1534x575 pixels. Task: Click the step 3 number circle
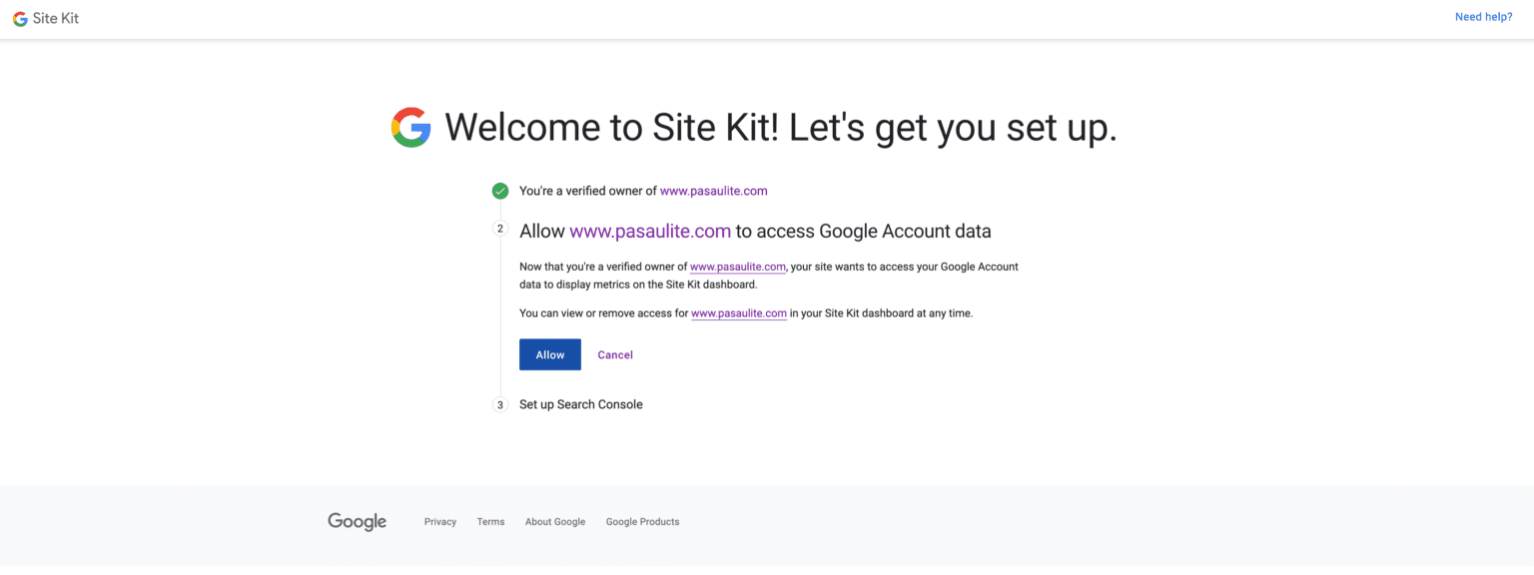[499, 404]
